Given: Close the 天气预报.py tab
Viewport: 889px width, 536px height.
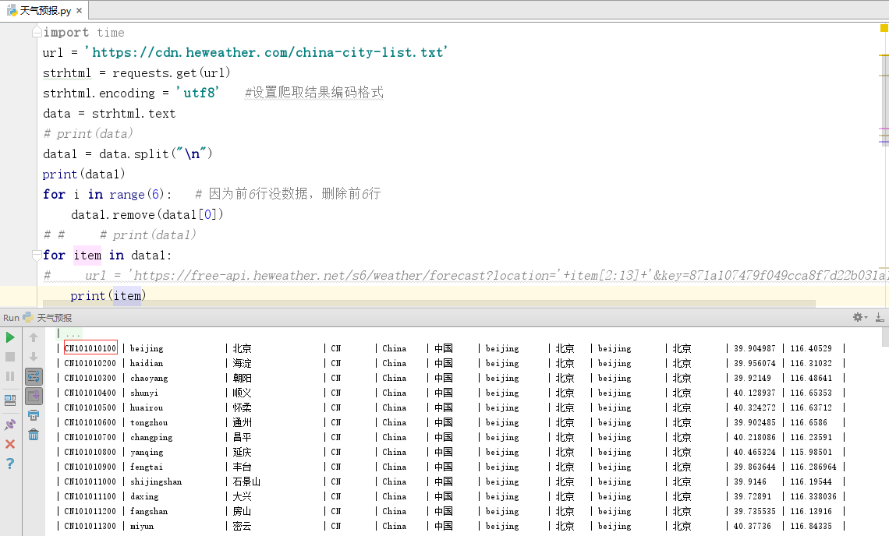Looking at the screenshot, I should pos(79,11).
